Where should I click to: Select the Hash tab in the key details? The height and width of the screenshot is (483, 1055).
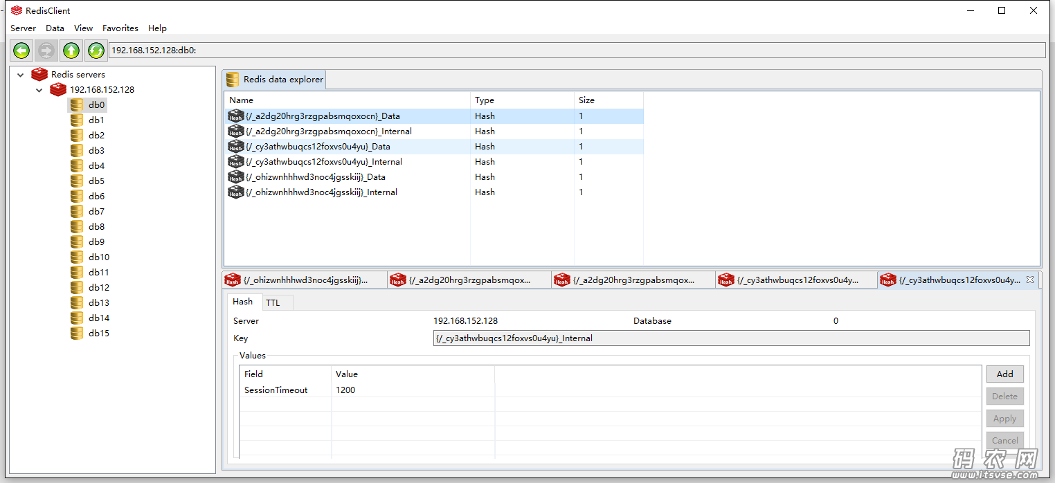pyautogui.click(x=243, y=302)
